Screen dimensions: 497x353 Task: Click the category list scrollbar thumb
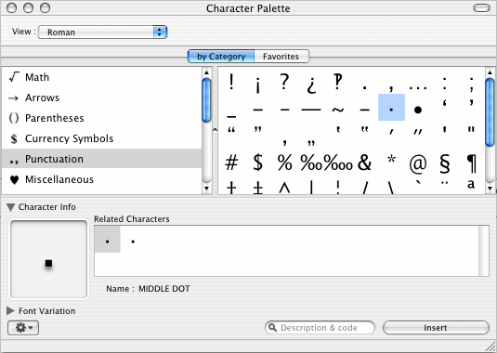(206, 100)
